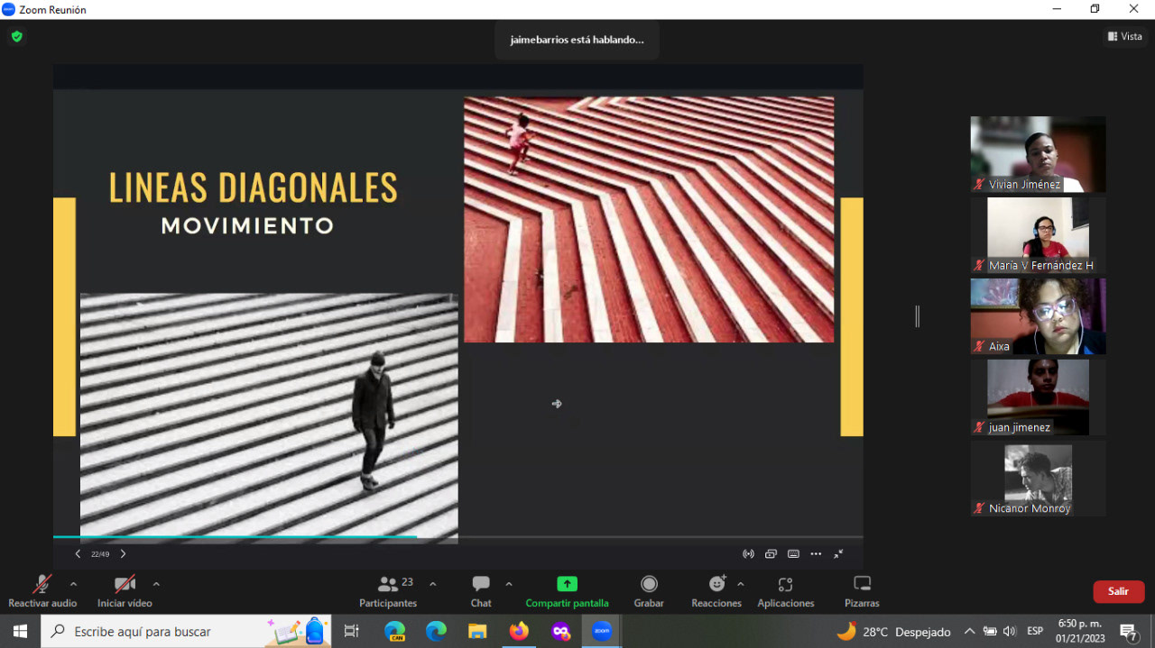Expand video options arrow next to camera

tap(156, 584)
